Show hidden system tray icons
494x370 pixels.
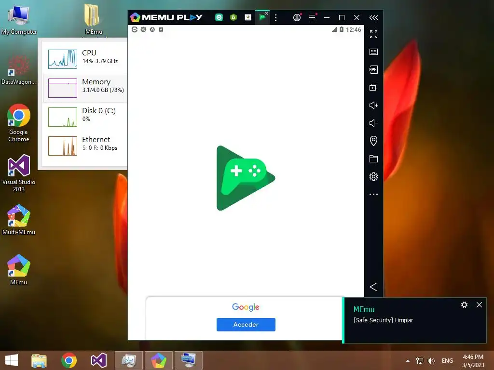click(x=408, y=361)
